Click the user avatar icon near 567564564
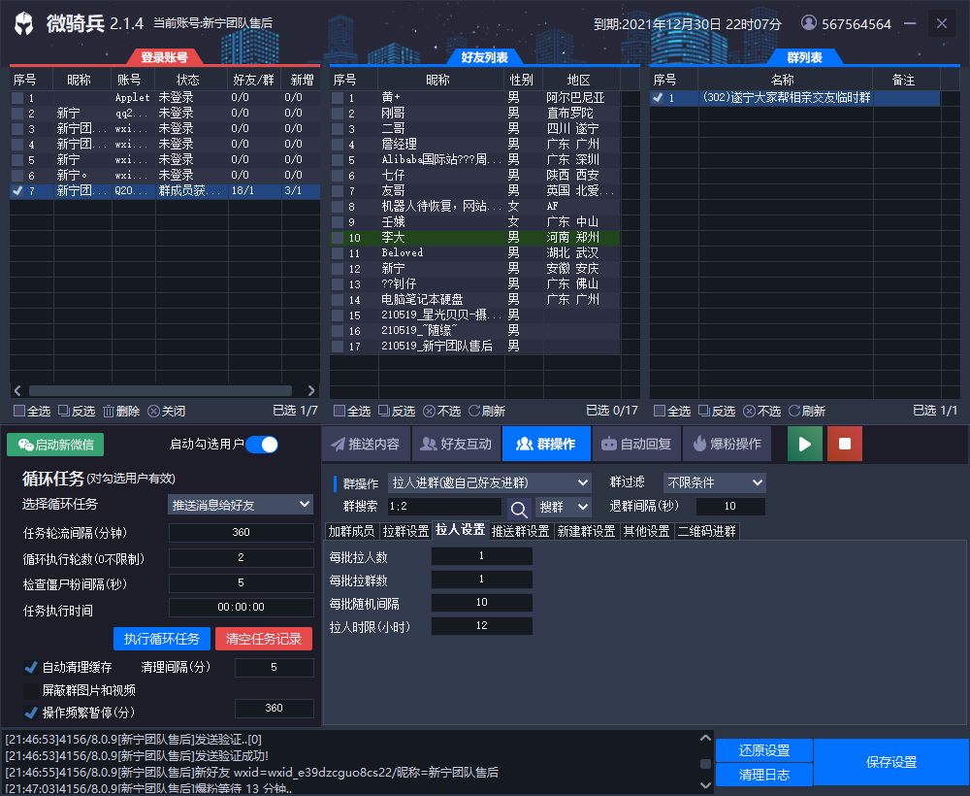The width and height of the screenshot is (970, 796). (x=808, y=23)
